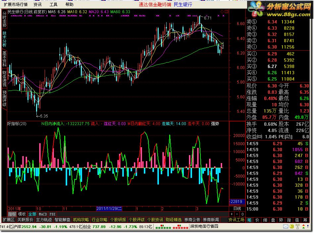Select the 势 tab in quote panel

(281, 220)
